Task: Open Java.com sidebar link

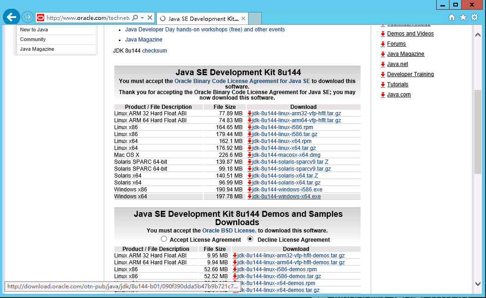Action: [x=399, y=95]
